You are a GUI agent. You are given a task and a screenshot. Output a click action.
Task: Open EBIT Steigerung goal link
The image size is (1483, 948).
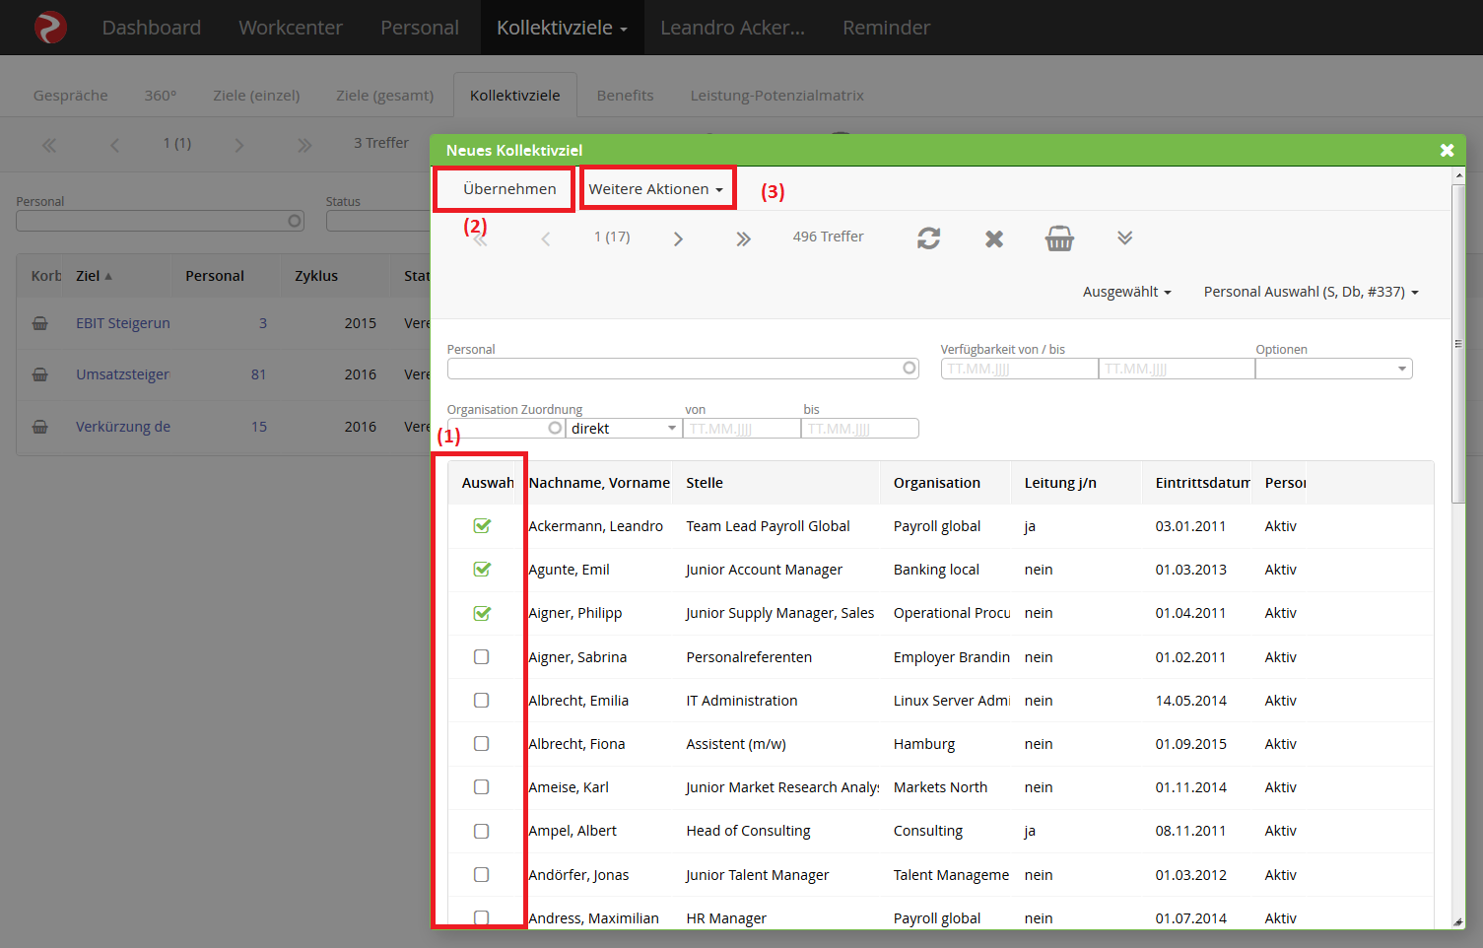tap(123, 323)
